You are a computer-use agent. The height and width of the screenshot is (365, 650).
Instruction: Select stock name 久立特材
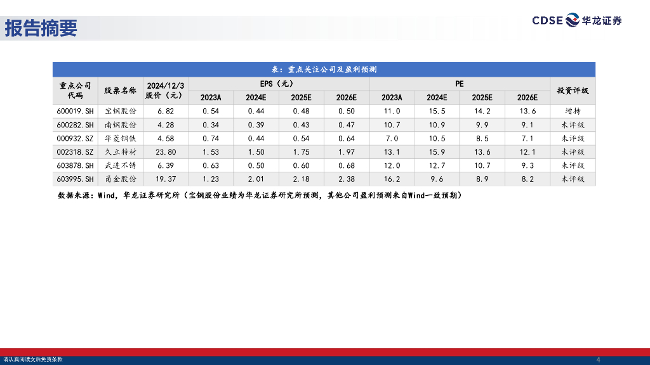point(120,152)
